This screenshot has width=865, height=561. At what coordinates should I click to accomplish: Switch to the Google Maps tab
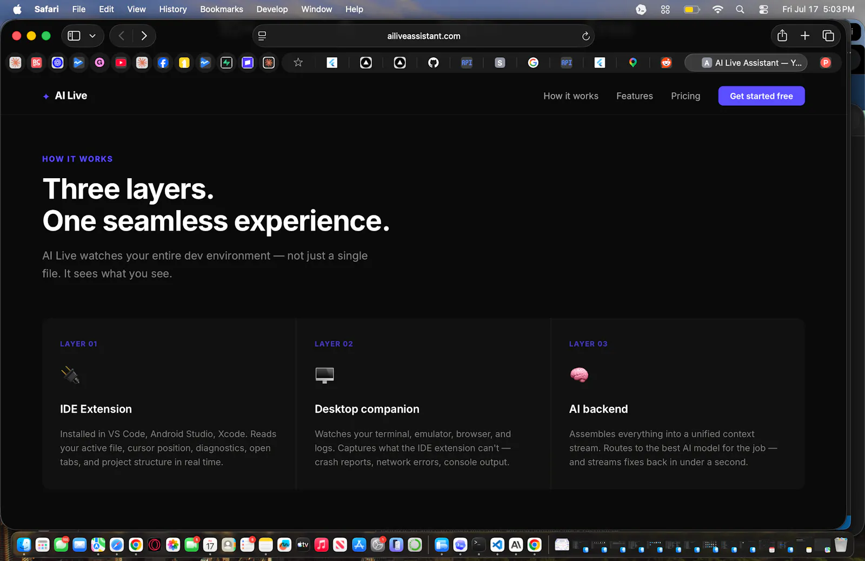pos(633,63)
